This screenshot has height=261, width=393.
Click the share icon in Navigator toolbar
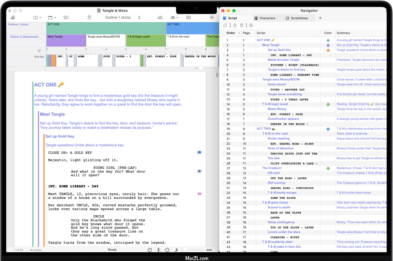(x=235, y=25)
